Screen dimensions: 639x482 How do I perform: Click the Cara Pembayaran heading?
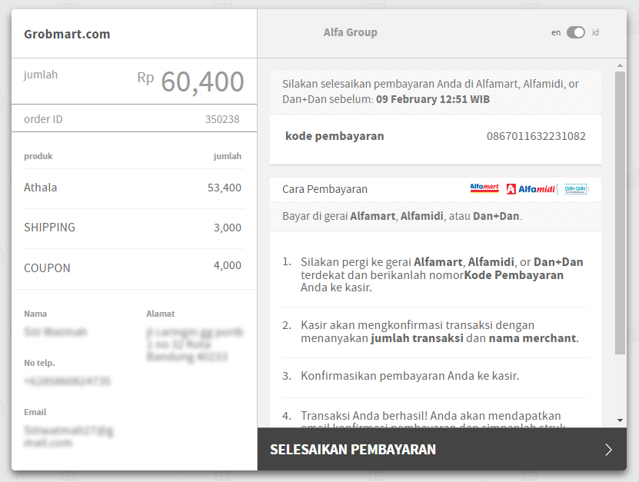point(324,189)
